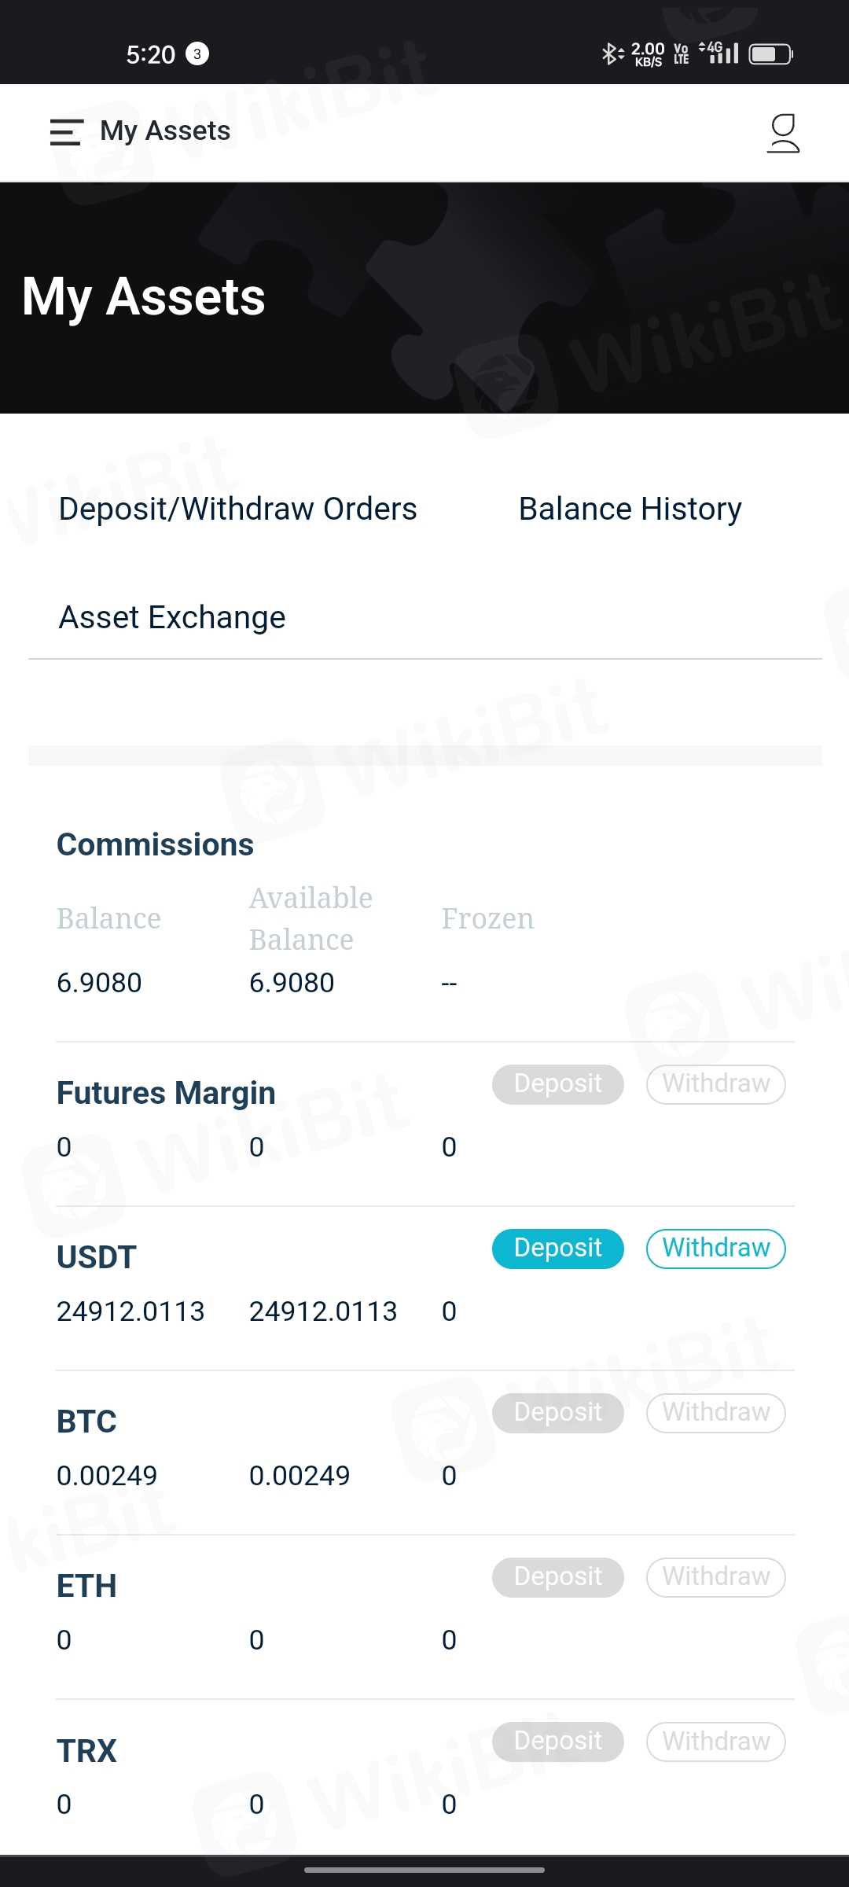Open Deposit/Withdraw Orders tab
Screen dimensions: 849x1887
point(237,509)
